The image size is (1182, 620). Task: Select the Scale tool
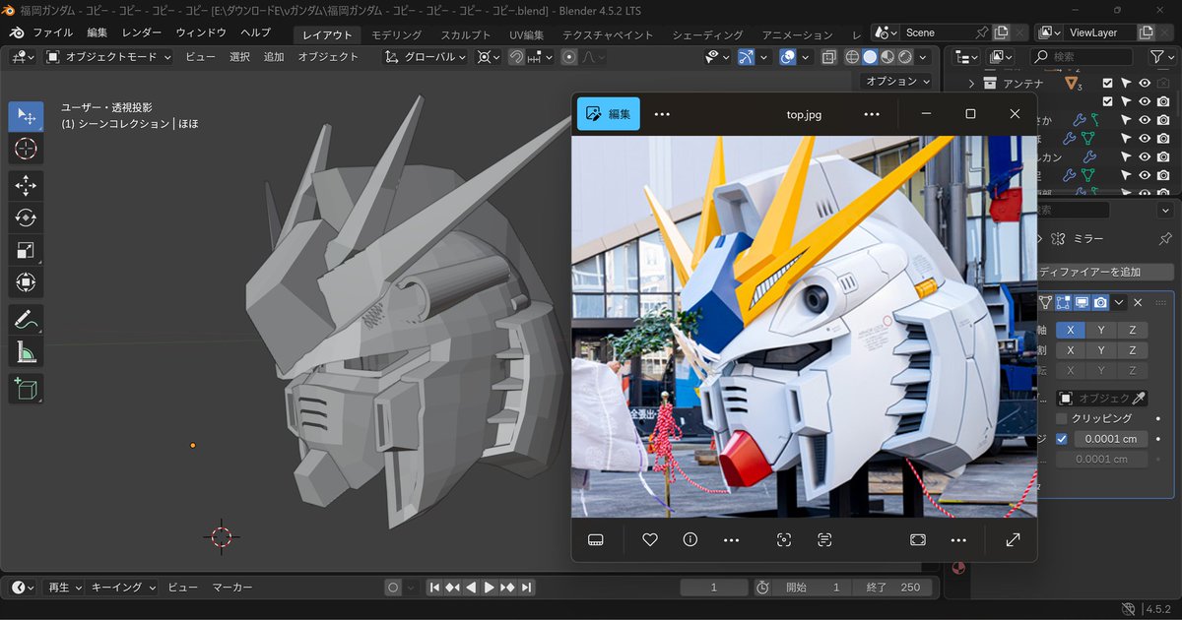point(26,250)
